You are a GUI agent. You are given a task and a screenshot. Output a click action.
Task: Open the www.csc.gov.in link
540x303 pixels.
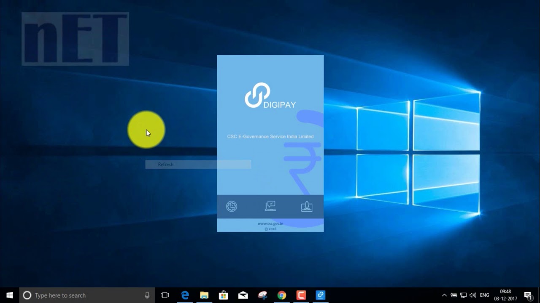pyautogui.click(x=270, y=224)
